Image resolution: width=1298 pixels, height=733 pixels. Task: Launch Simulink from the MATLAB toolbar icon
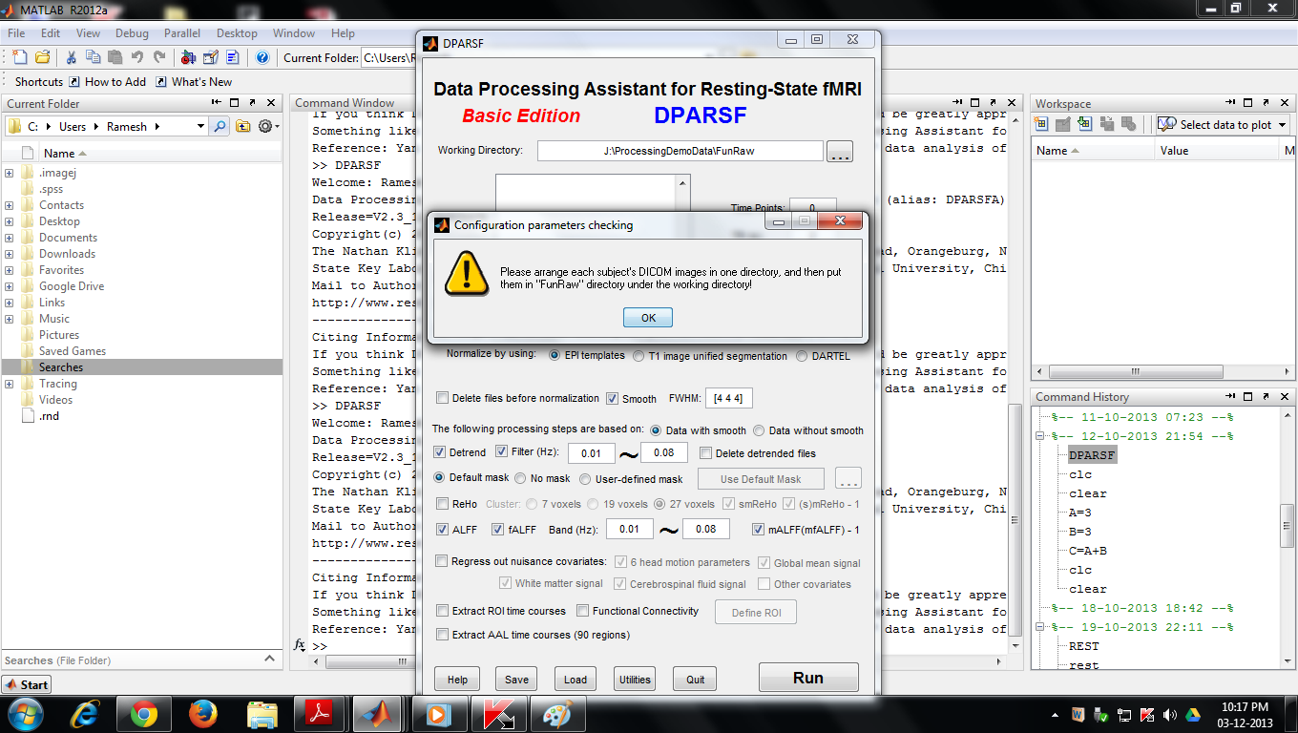[x=188, y=57]
